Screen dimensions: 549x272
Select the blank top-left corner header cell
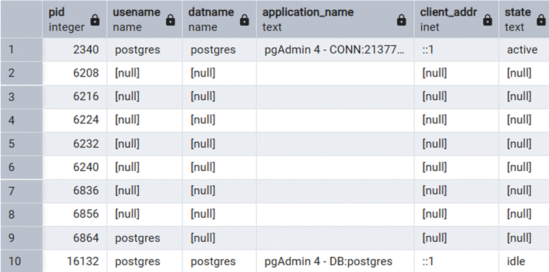(x=21, y=19)
